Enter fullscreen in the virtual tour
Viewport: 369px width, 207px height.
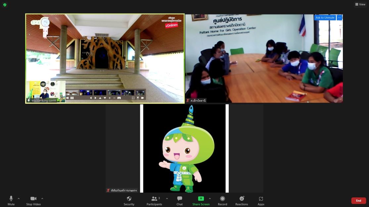click(133, 98)
